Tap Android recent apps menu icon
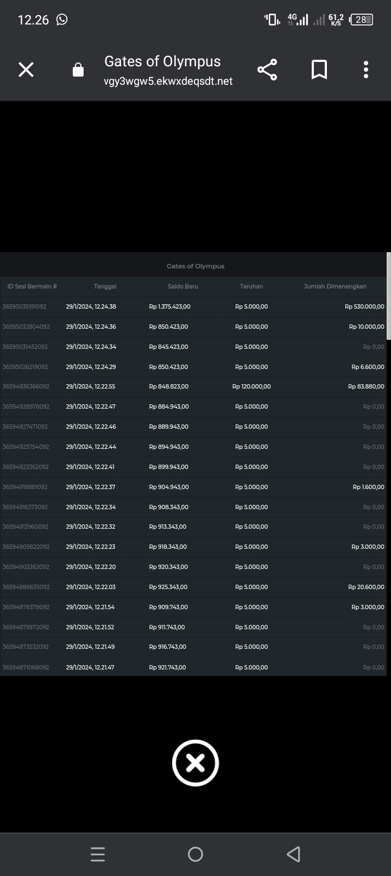This screenshot has height=876, width=391. pos(98,854)
